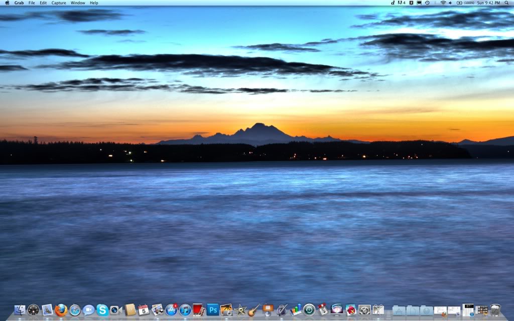Open FaceTime camera icon
Screen dimensions: 514x321
coord(116,309)
